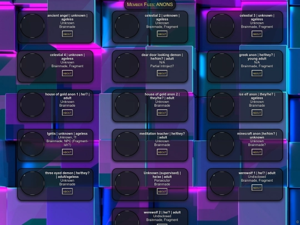Click house of gold anon 1 avatar
This screenshot has height=225, width=300.
(x=32, y=104)
